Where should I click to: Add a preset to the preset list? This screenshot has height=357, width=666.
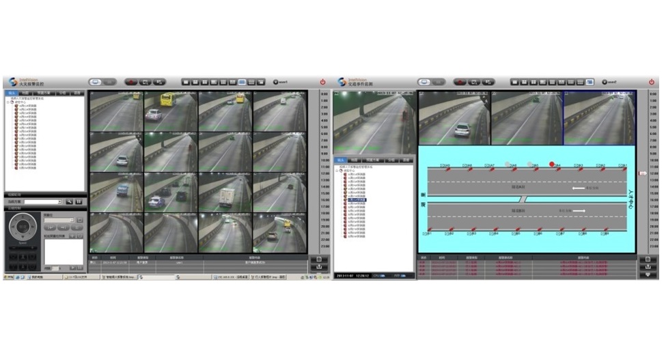click(x=72, y=236)
